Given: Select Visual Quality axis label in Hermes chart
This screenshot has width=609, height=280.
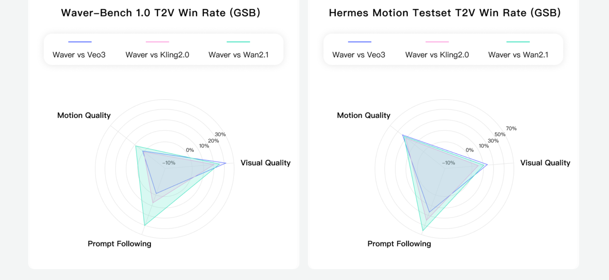Looking at the screenshot, I should (545, 163).
